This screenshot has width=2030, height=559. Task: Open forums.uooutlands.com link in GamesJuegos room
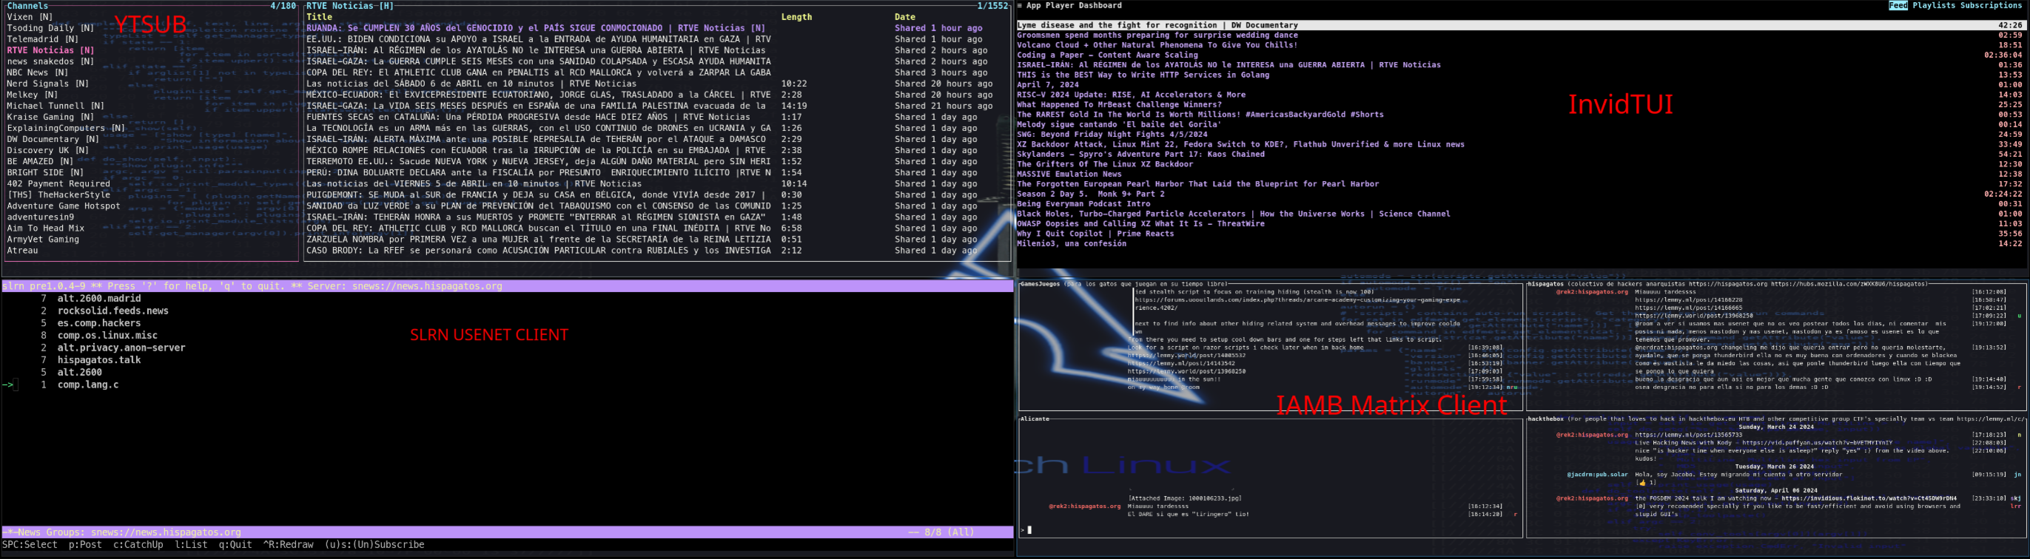click(1297, 300)
